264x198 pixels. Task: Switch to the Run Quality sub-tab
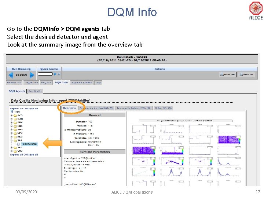coord(35,91)
